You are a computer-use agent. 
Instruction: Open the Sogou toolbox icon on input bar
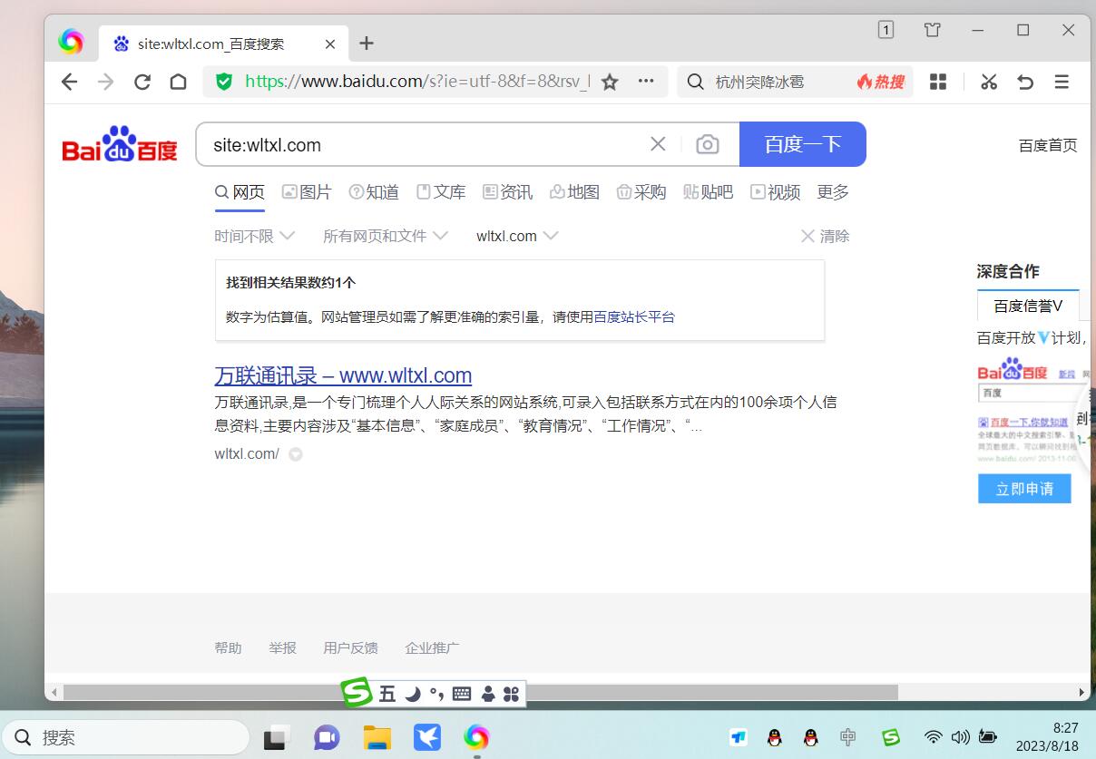click(510, 693)
